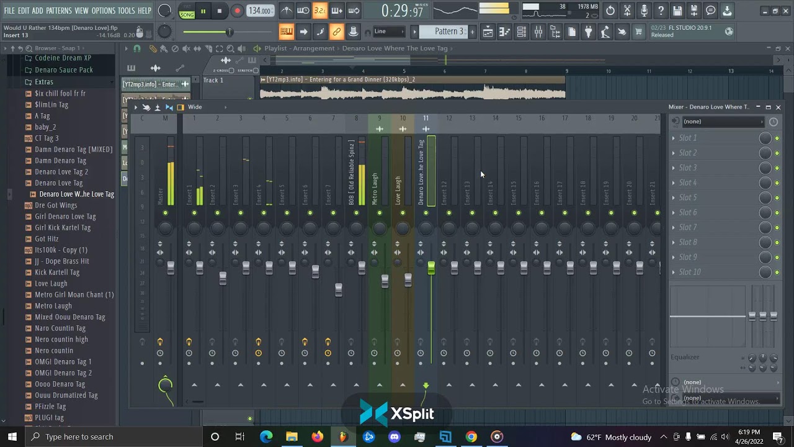Open the Codeine Dream XP folder
Image resolution: width=794 pixels, height=447 pixels.
63,58
